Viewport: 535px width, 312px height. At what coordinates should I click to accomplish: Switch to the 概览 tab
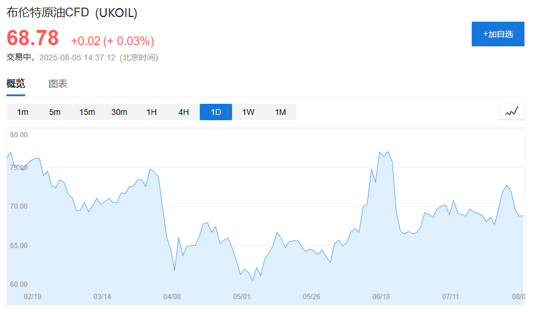coord(16,84)
